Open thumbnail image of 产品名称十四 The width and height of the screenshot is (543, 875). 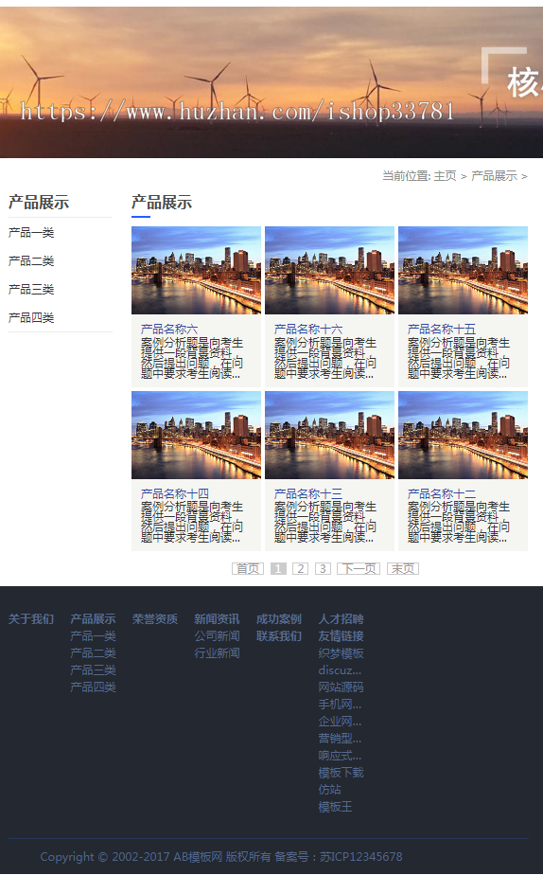pyautogui.click(x=196, y=436)
